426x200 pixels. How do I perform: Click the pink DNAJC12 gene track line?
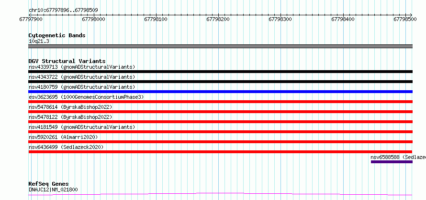pyautogui.click(x=220, y=194)
